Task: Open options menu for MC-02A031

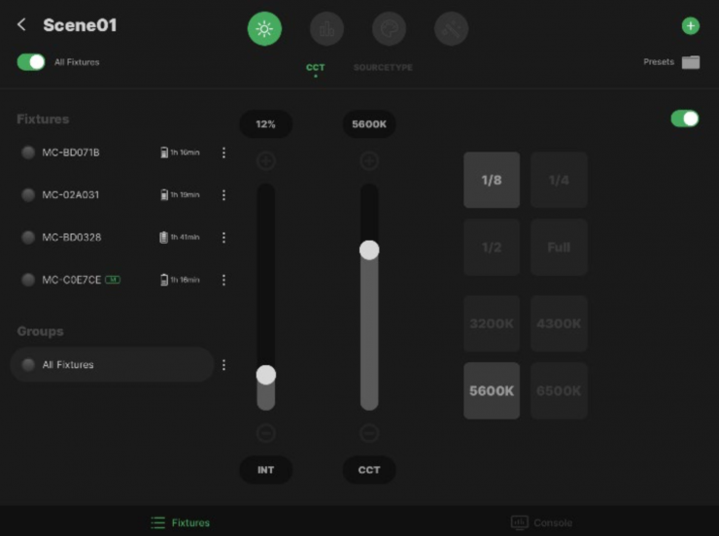Action: pyautogui.click(x=223, y=195)
